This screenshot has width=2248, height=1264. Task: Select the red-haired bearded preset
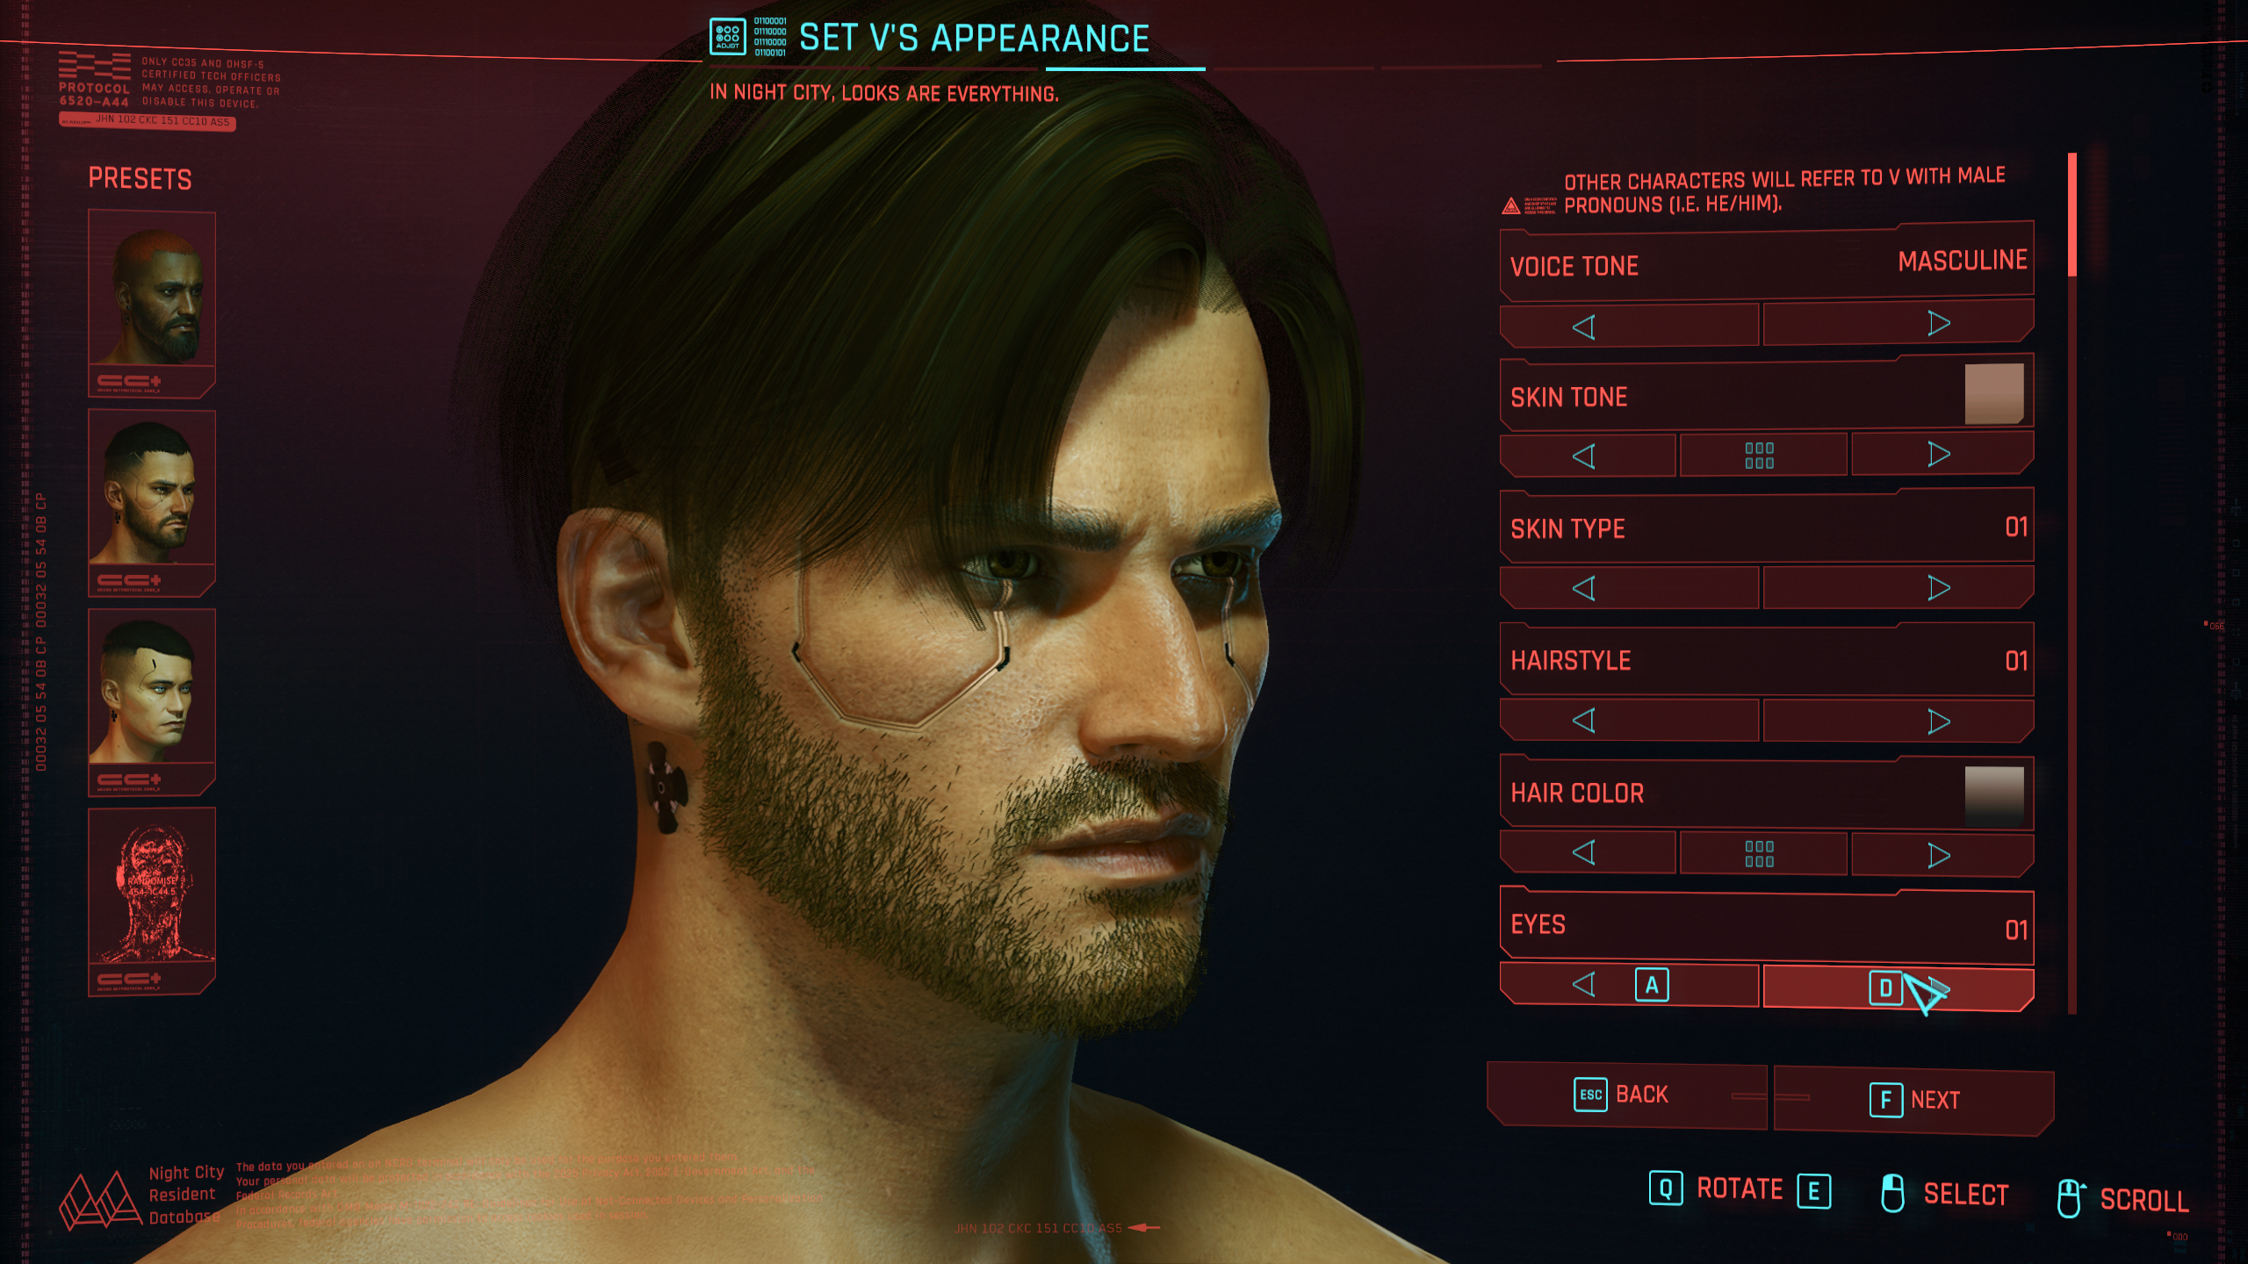click(x=152, y=303)
